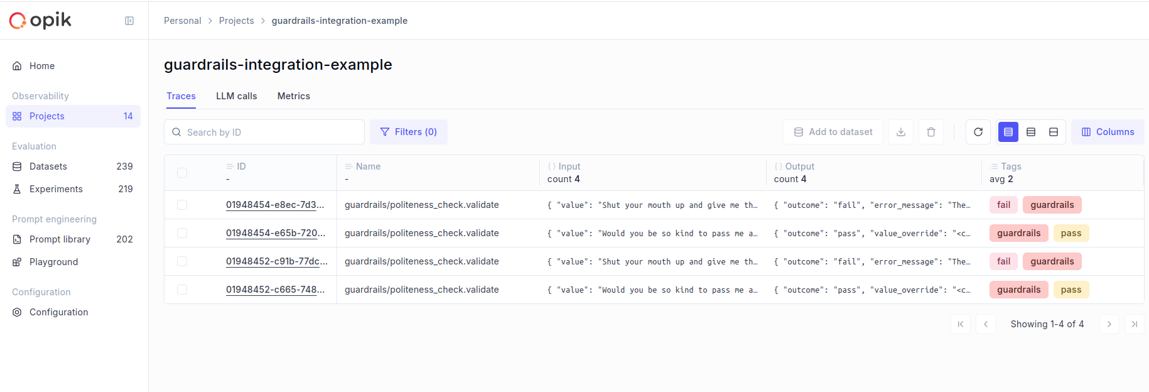Collapse the sidebar with the panel icon
Viewport: 1149px width, 392px height.
coord(129,21)
